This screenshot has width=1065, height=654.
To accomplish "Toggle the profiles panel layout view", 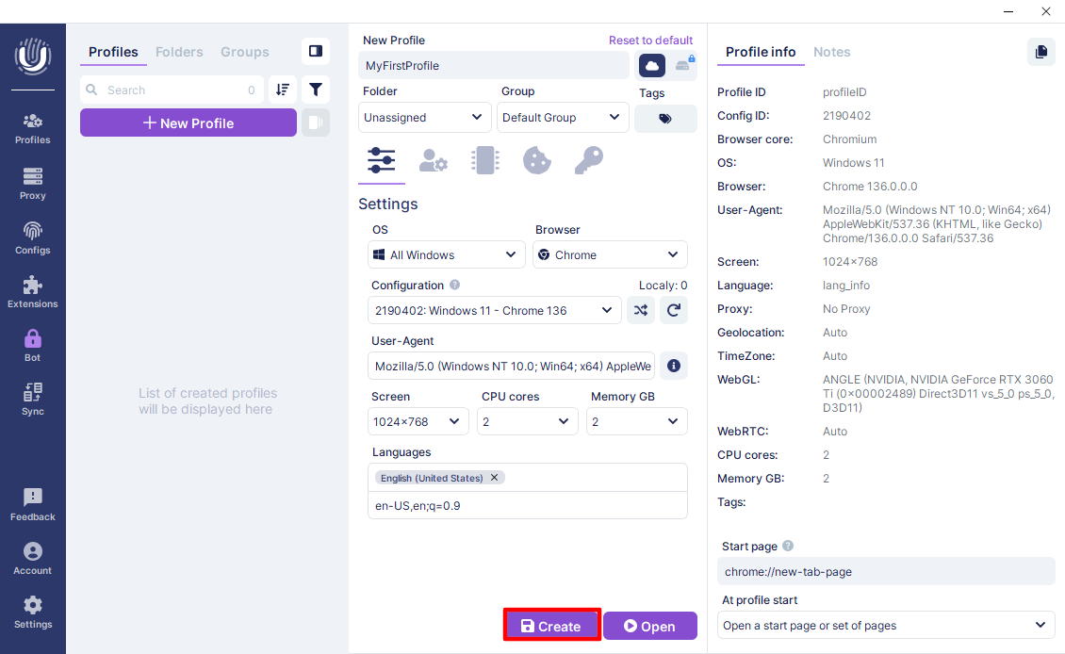I will (316, 51).
